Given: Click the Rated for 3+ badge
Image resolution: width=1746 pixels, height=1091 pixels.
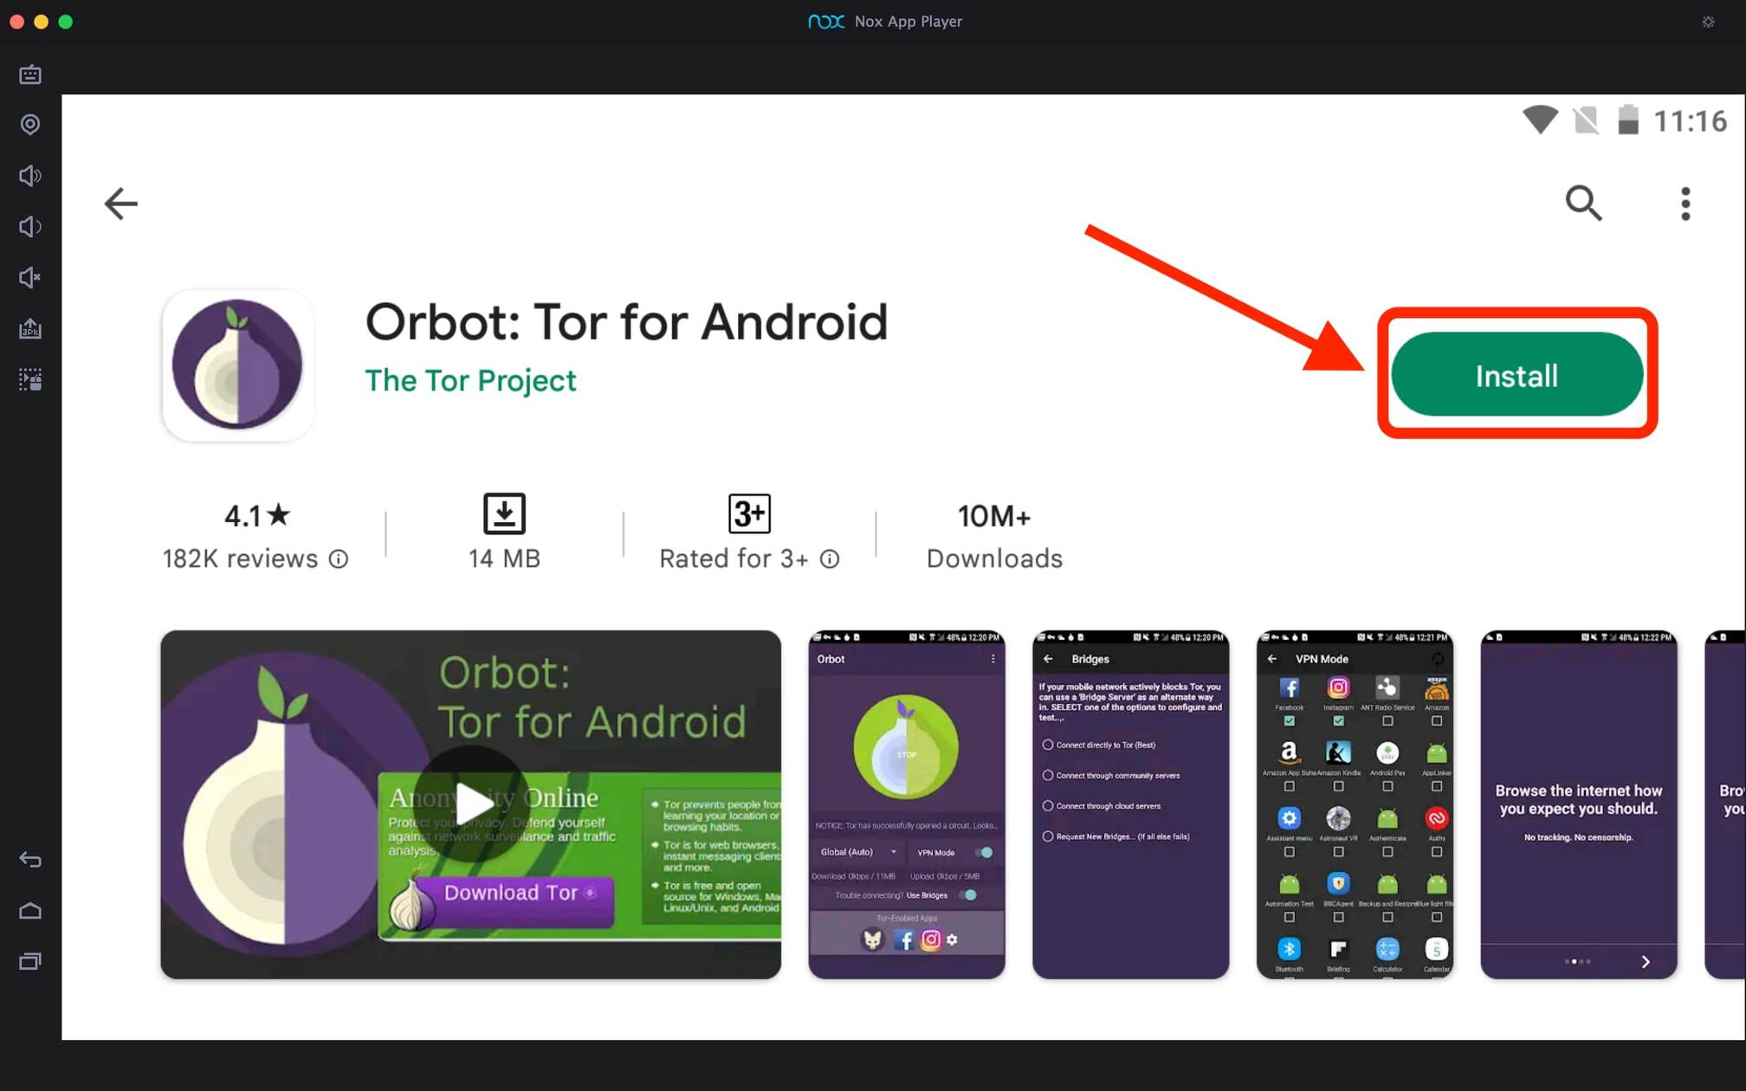Looking at the screenshot, I should click(749, 513).
